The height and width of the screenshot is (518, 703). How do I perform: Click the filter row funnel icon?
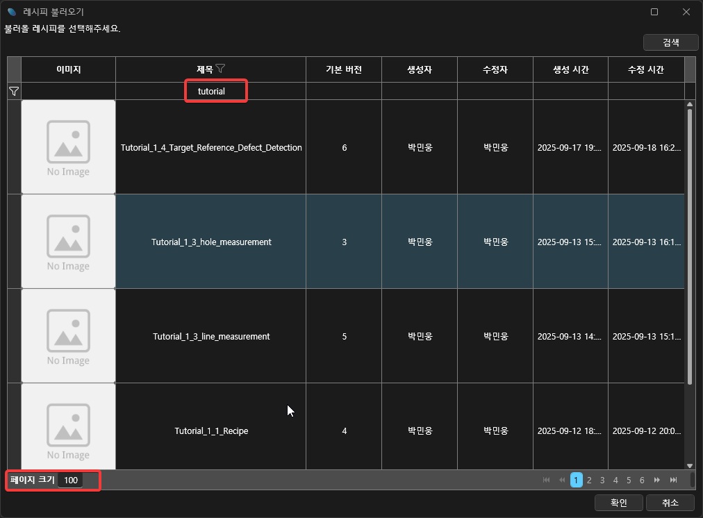point(13,91)
